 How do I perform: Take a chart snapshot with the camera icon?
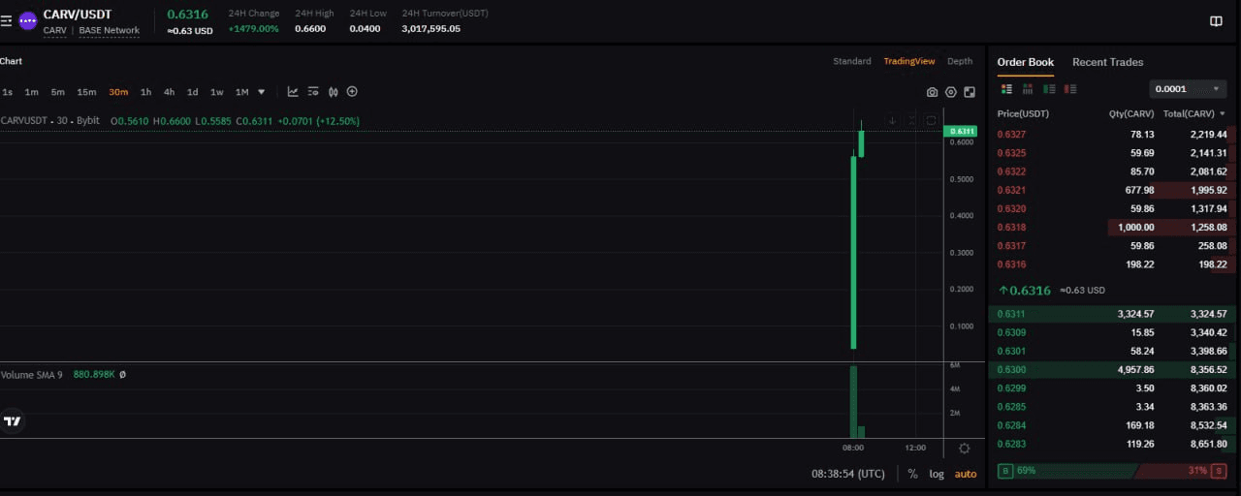pyautogui.click(x=932, y=92)
